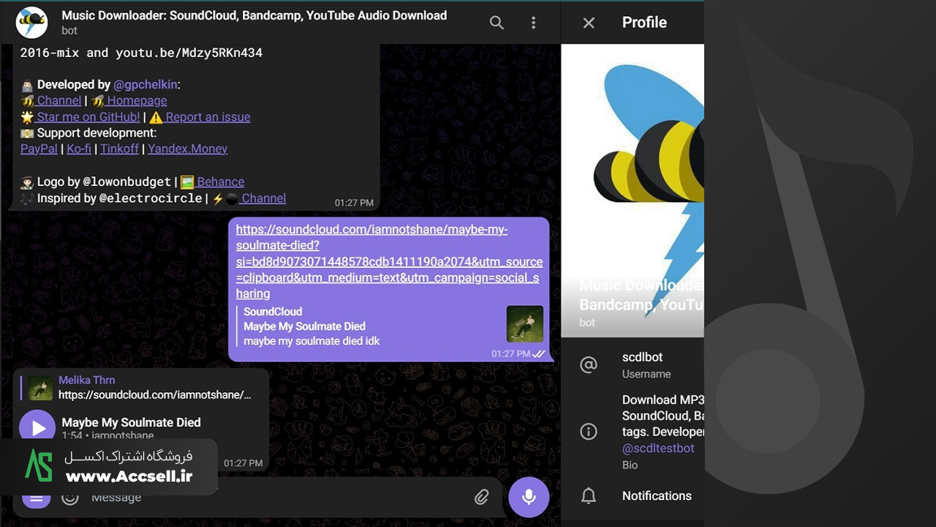Open the @gpchelkin developer mention
The width and height of the screenshot is (936, 527).
pos(146,85)
